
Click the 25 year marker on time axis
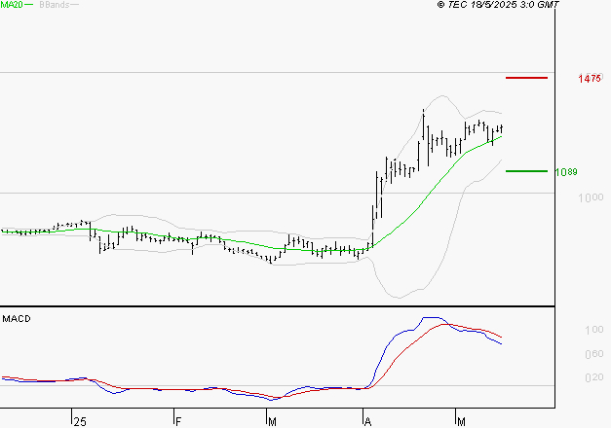pyautogui.click(x=80, y=422)
